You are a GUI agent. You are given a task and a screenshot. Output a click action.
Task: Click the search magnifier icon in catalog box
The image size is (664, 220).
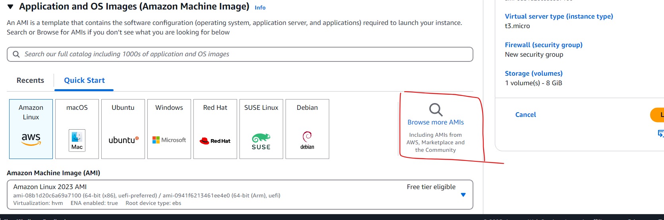pos(16,54)
